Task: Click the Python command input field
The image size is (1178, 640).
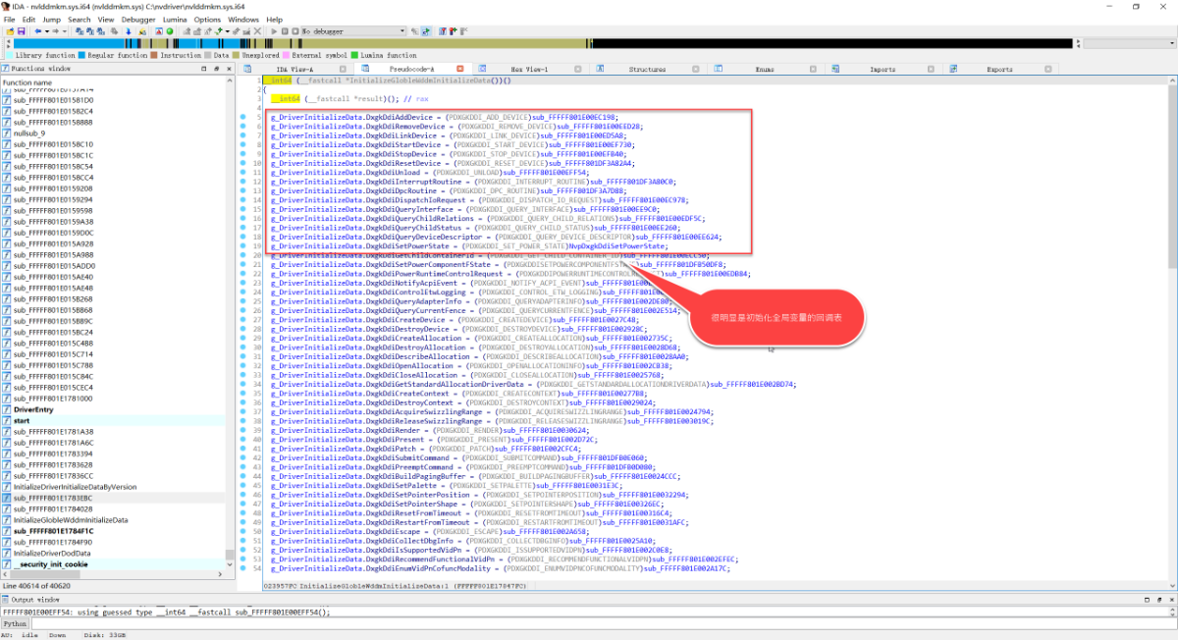Action: click(x=604, y=623)
